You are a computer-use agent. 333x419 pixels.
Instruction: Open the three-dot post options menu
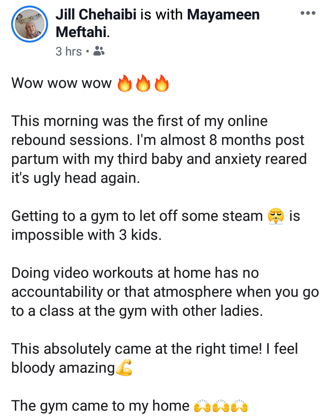tap(308, 13)
